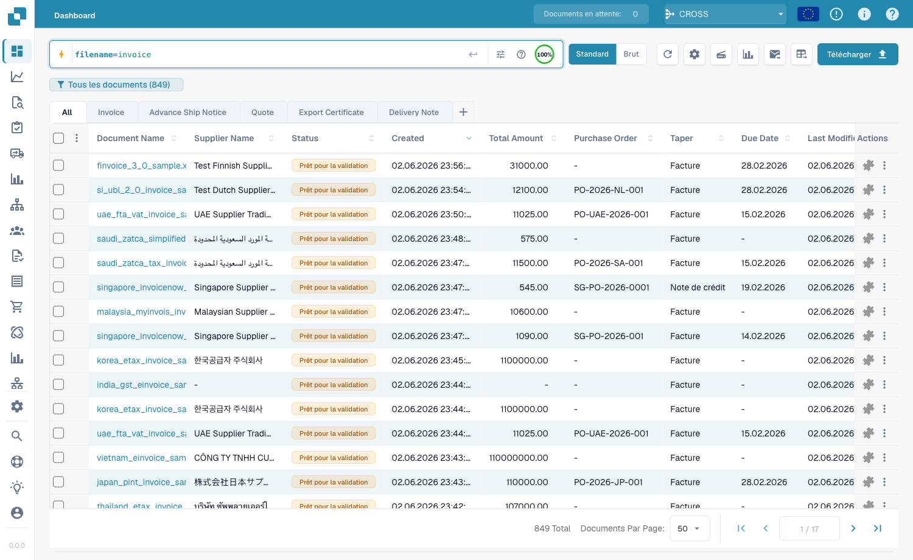Select the All tab
913x560 pixels.
tap(67, 112)
